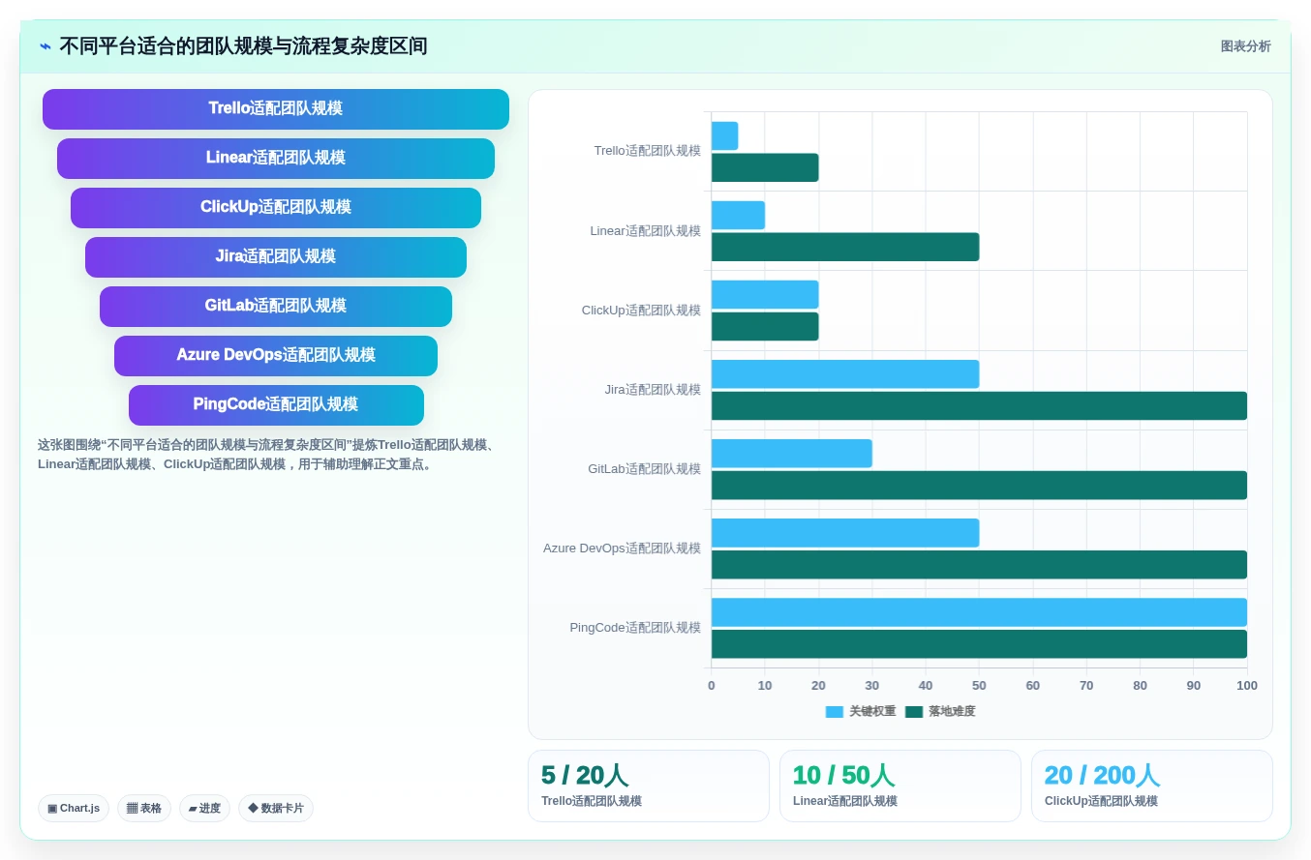Click the 数据卡片 tag chip
This screenshot has width=1311, height=860.
(276, 809)
